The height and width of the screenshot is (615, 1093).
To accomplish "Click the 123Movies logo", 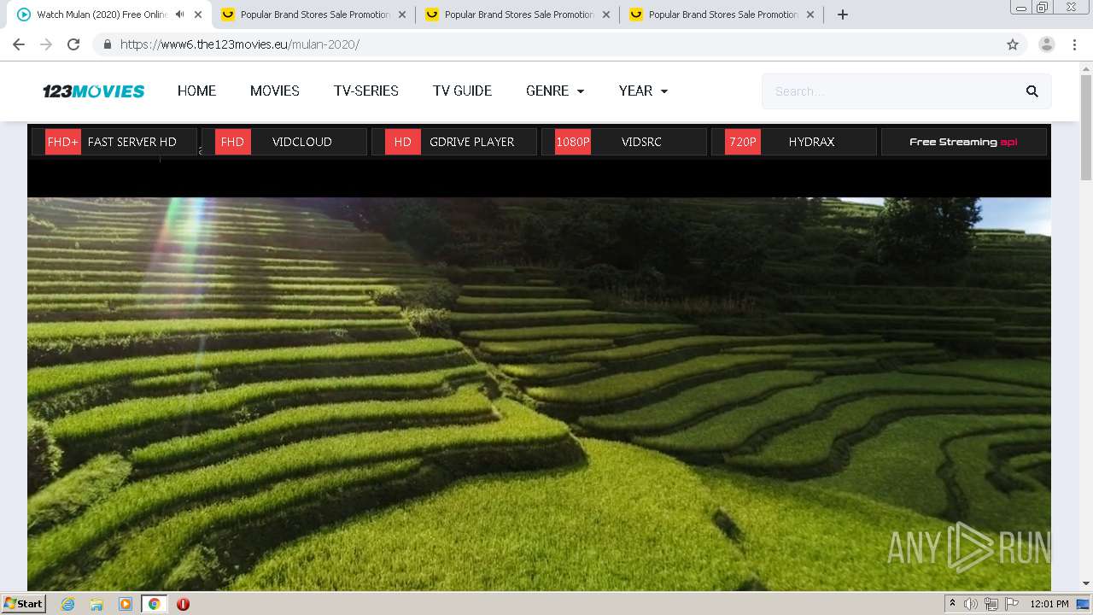I will [94, 91].
